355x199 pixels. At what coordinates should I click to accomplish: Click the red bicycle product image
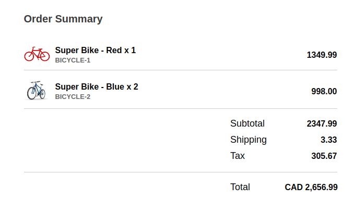click(x=37, y=54)
